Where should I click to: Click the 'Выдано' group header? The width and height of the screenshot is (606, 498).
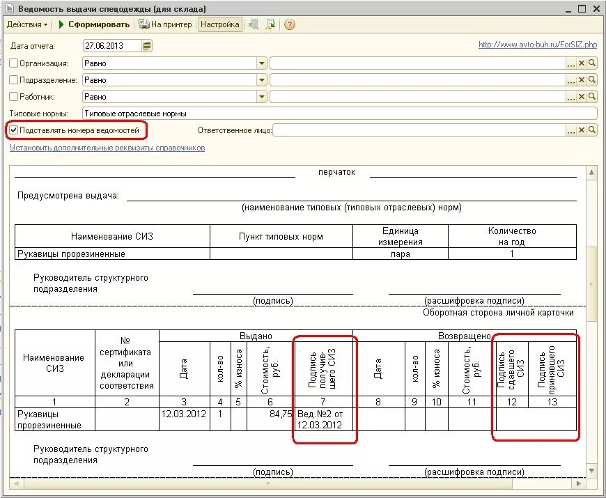coord(256,336)
